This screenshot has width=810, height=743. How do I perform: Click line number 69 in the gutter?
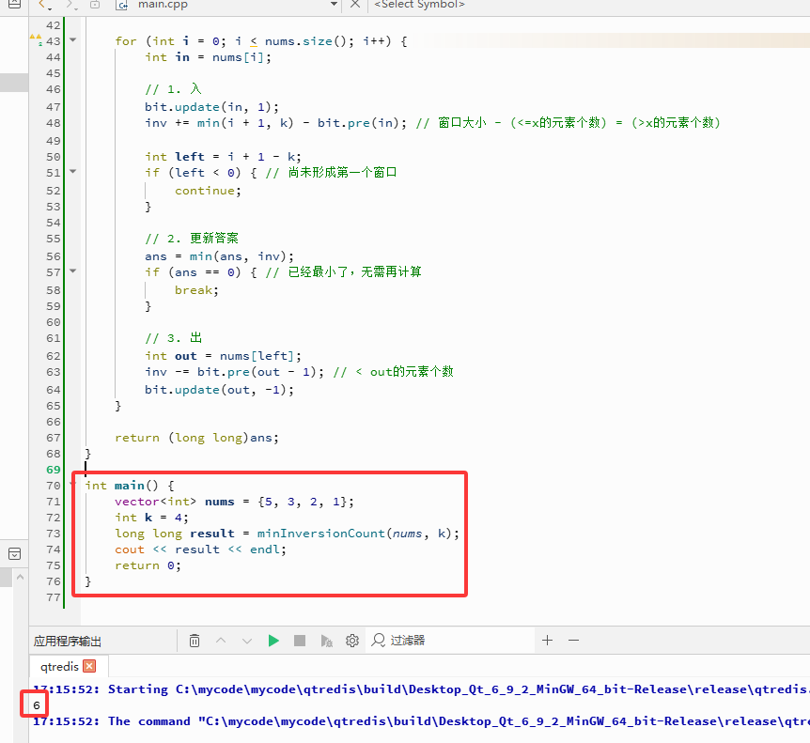tap(54, 470)
